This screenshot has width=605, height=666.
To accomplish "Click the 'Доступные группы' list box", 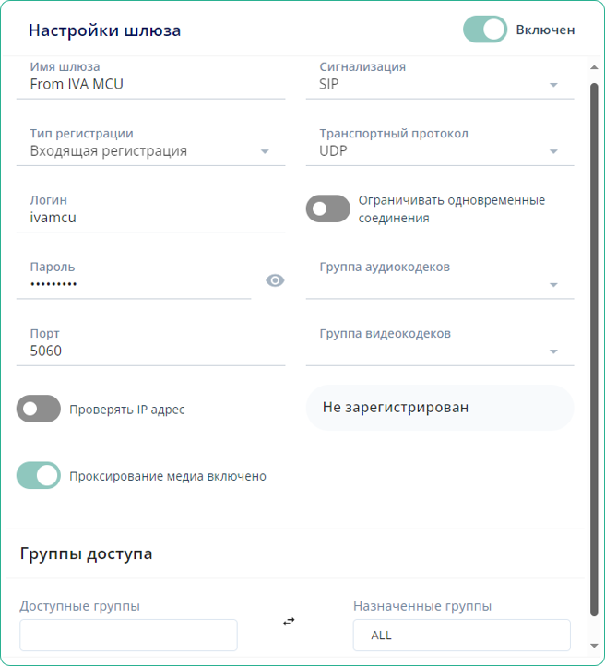I will tap(128, 635).
